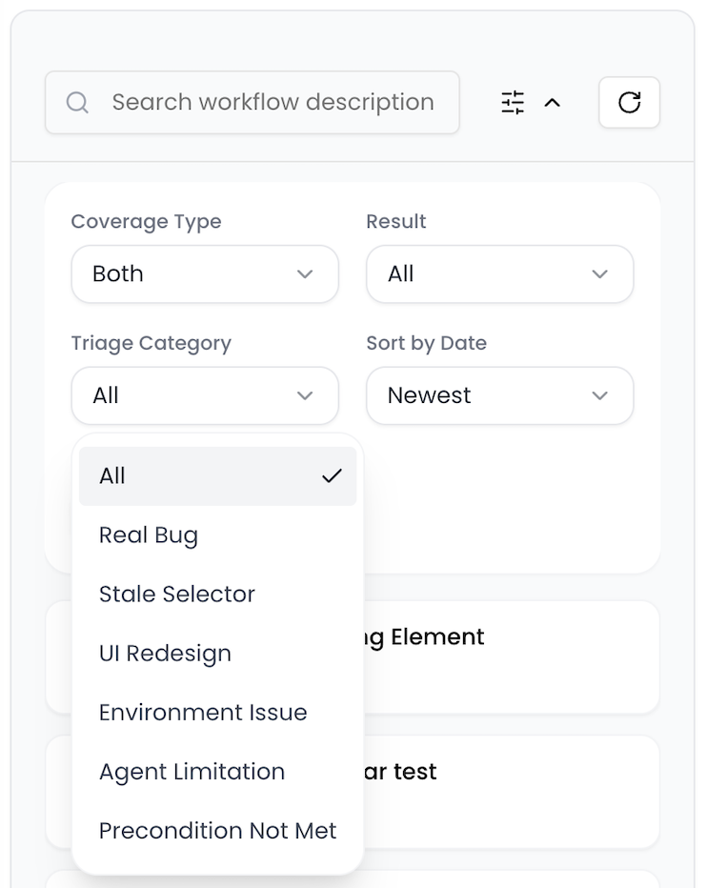Open the filter settings sliders icon
The height and width of the screenshot is (888, 707).
(513, 102)
